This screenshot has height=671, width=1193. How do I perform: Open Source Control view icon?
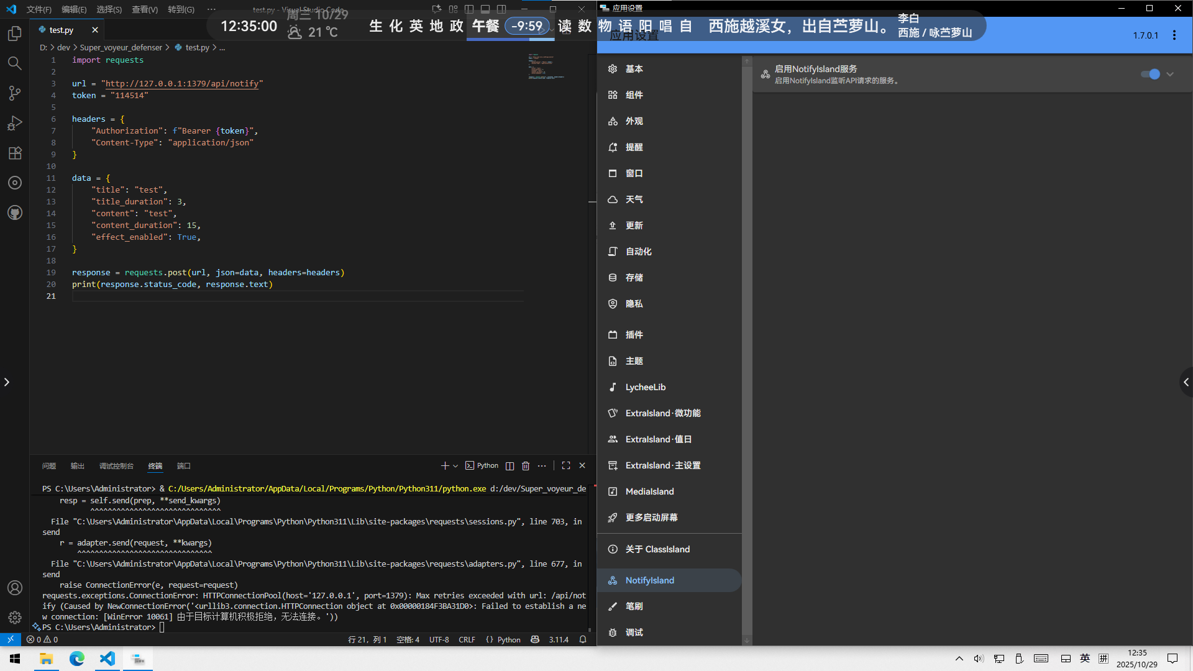point(15,93)
